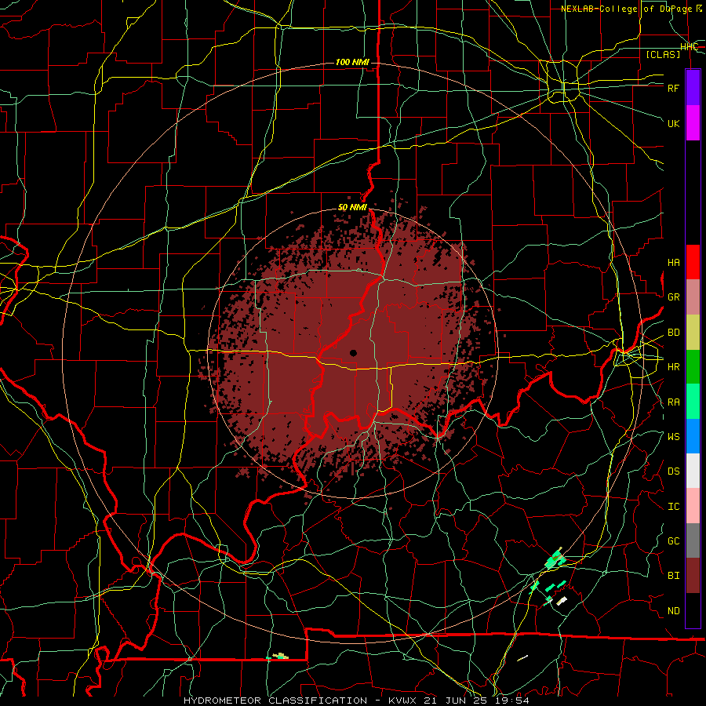Viewport: 706px width, 706px height.
Task: Click the 'WS' legend label
Action: pyautogui.click(x=674, y=437)
